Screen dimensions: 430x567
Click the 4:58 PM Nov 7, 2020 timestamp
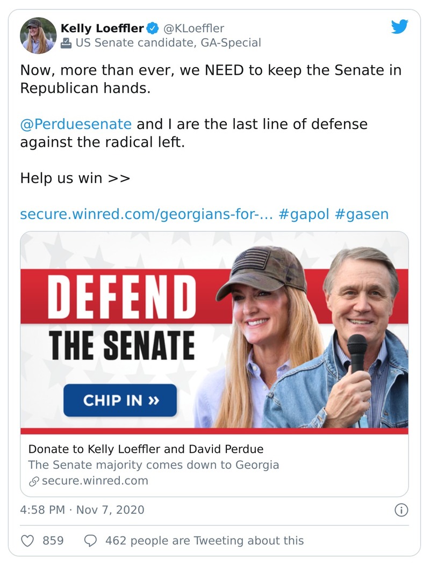pos(82,510)
